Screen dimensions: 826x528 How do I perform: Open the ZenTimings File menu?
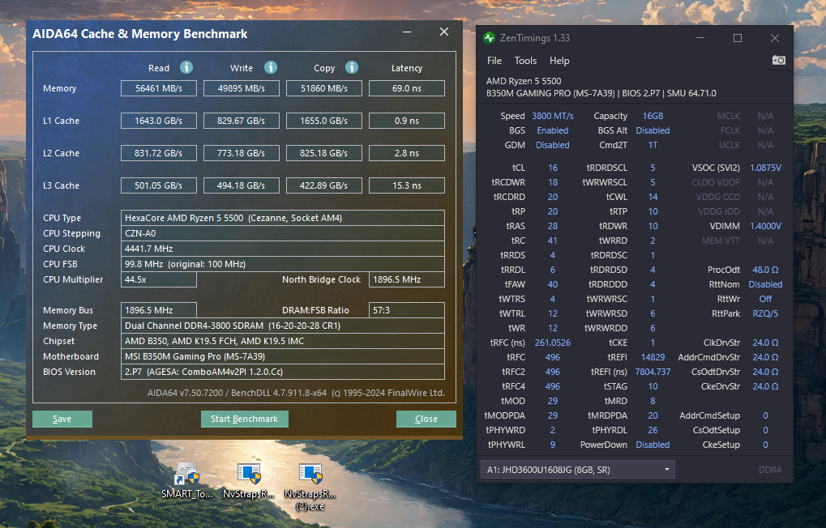point(494,61)
